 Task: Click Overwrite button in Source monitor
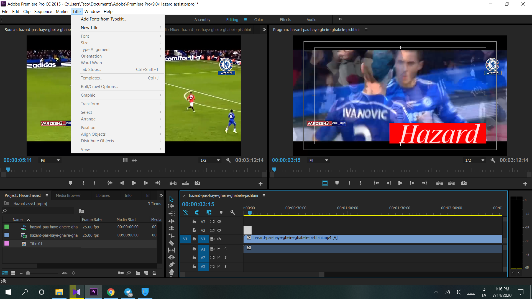tap(185, 183)
